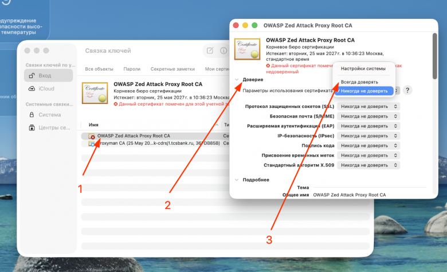Click the unlocked padlock icon beside Вход
This screenshot has width=447, height=272.
[x=32, y=76]
